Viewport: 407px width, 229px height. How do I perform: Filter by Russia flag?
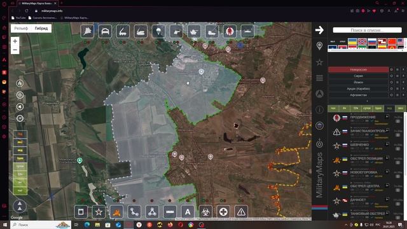coord(372,41)
